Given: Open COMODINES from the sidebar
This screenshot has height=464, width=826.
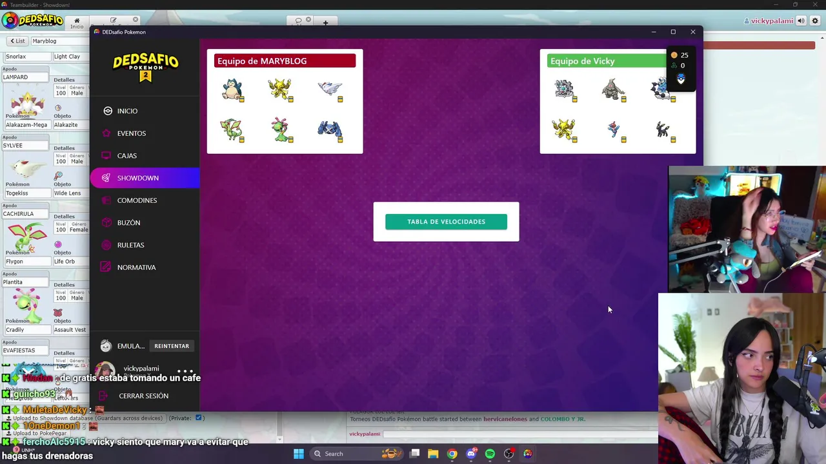Looking at the screenshot, I should coord(145,200).
